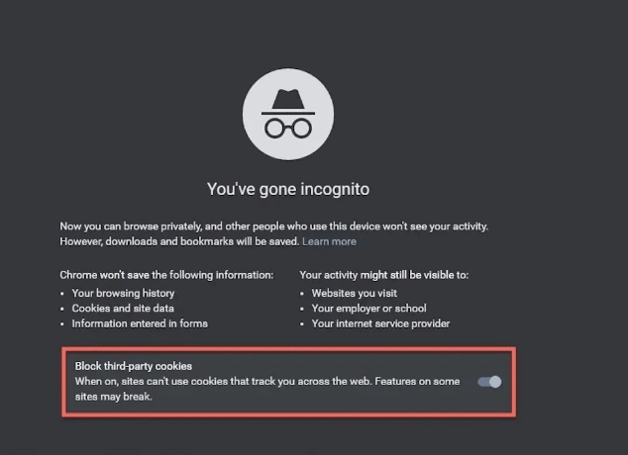Click the "You've gone incognito" heading

[288, 189]
